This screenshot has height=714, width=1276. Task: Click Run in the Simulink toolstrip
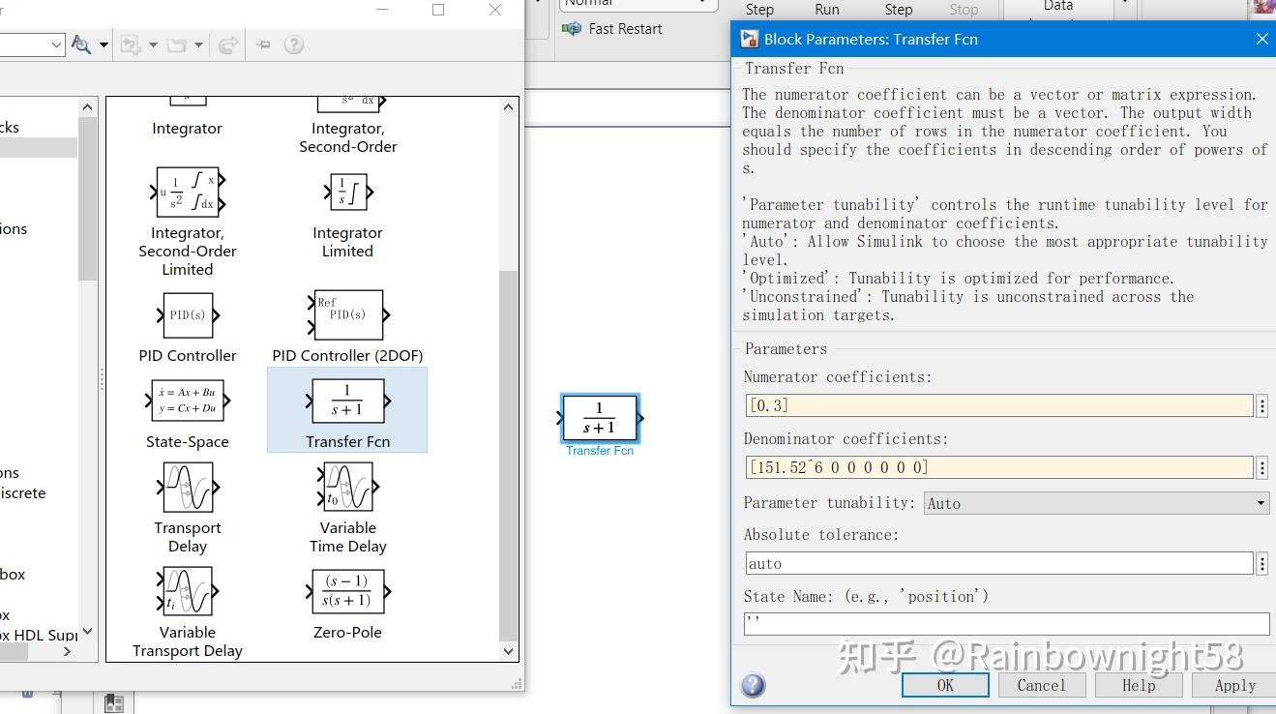tap(826, 10)
